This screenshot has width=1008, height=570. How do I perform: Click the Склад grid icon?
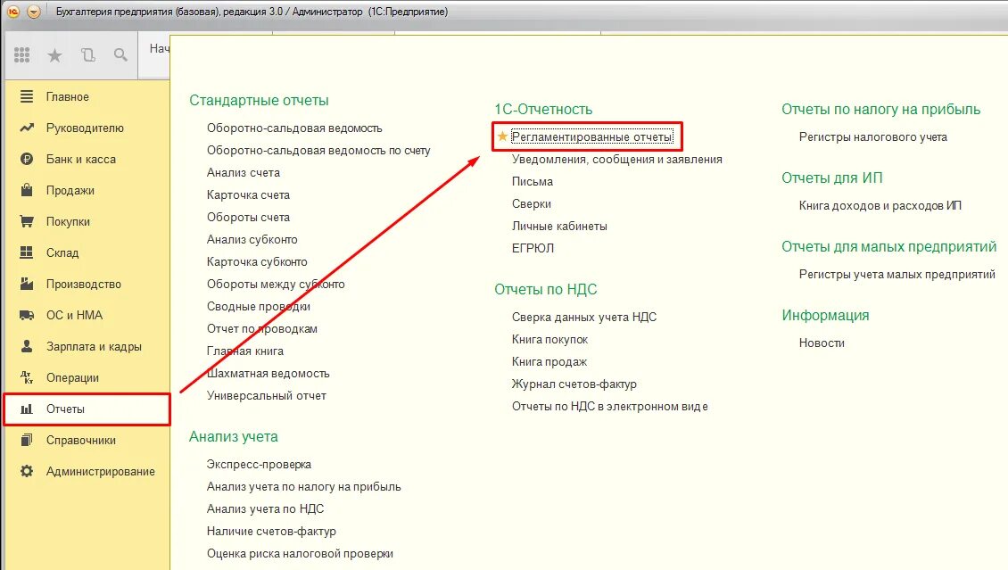[x=27, y=252]
